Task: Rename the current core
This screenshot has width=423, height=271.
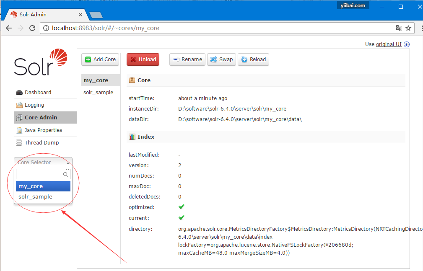Action: pyautogui.click(x=187, y=59)
